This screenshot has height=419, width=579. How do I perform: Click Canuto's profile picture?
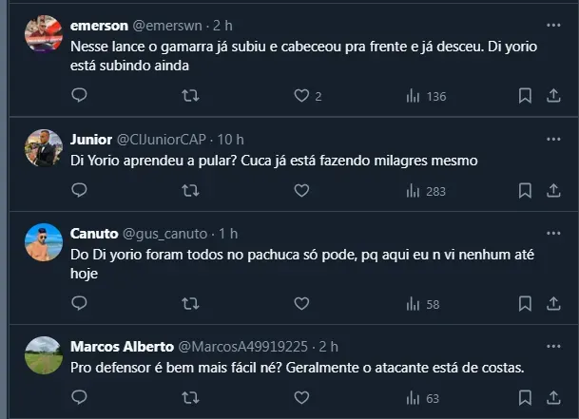(44, 242)
